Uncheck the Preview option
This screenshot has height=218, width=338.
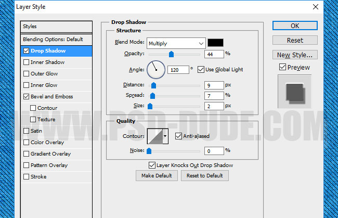282,67
